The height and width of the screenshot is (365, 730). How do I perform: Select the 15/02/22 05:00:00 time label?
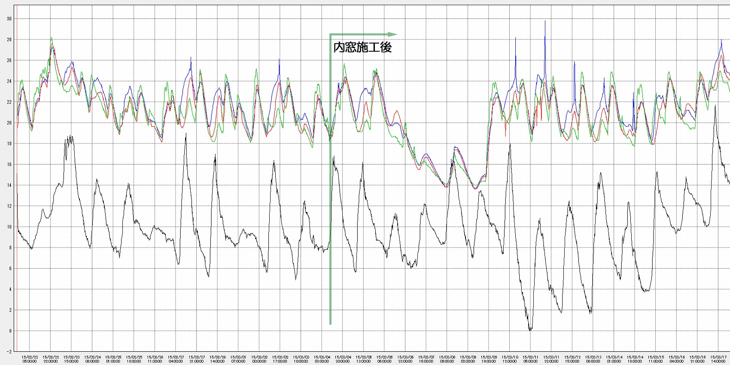(x=30, y=359)
